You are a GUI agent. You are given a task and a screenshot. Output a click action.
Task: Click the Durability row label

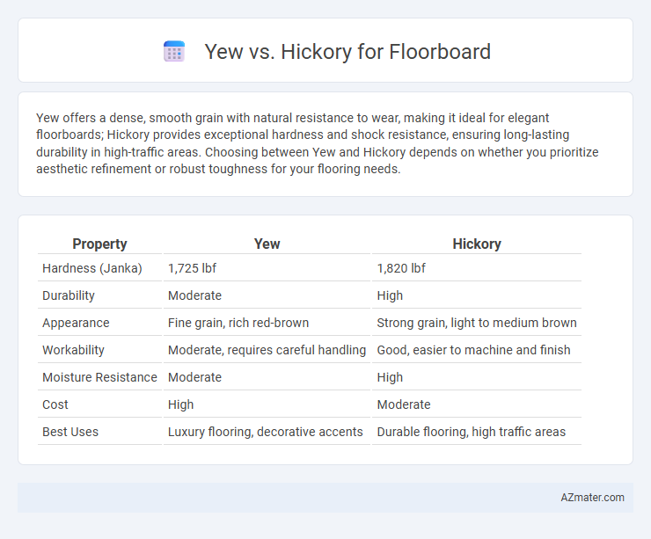(x=69, y=295)
